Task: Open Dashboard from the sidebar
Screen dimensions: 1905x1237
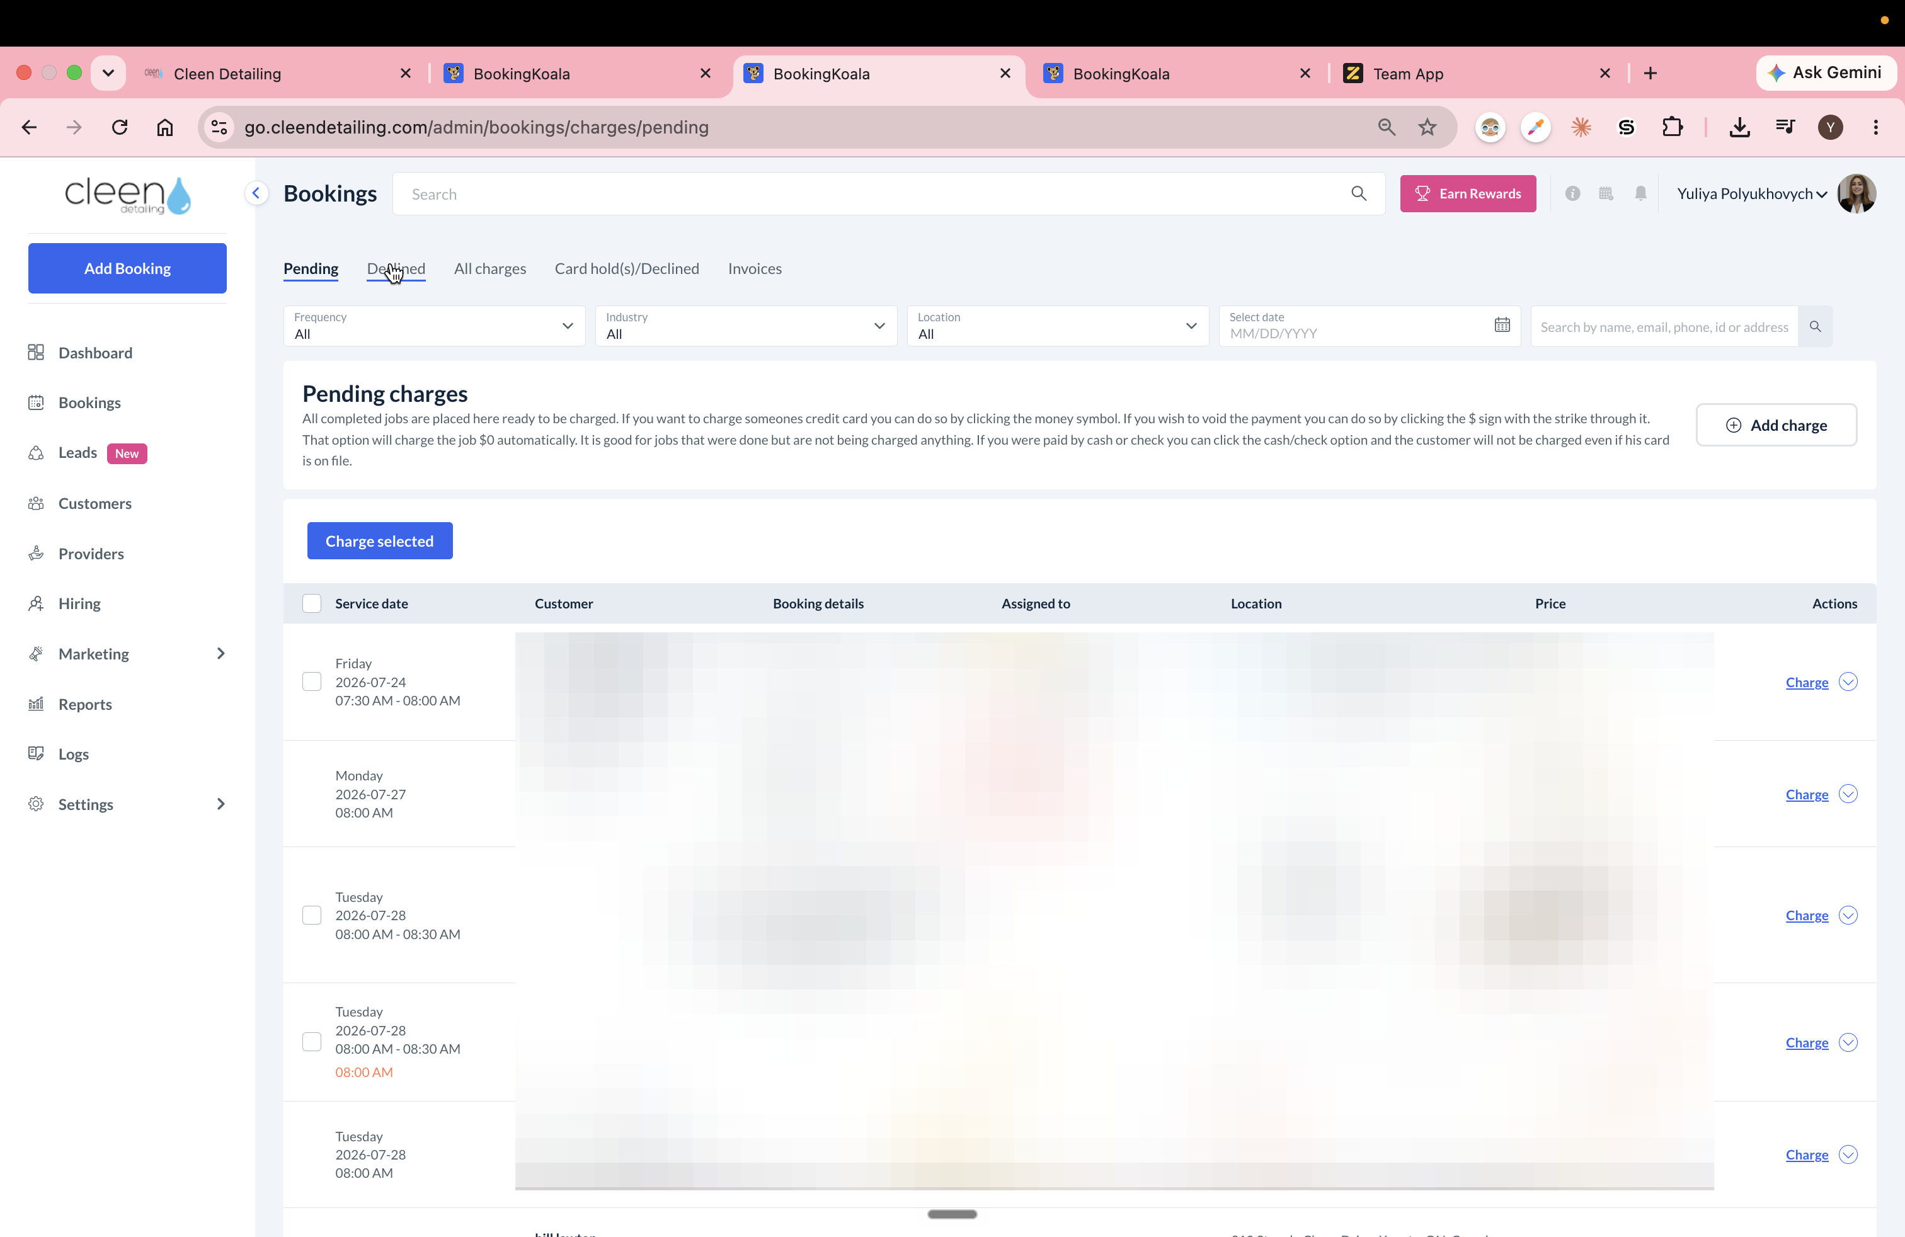Action: click(95, 353)
